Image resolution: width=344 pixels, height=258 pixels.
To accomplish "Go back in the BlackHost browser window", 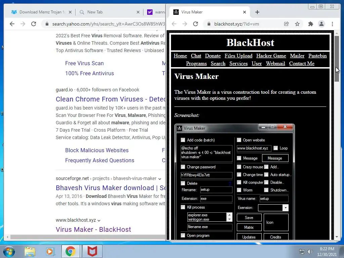I will (174, 24).
